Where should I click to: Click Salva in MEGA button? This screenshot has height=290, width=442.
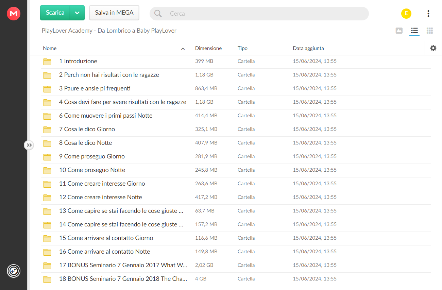(114, 13)
